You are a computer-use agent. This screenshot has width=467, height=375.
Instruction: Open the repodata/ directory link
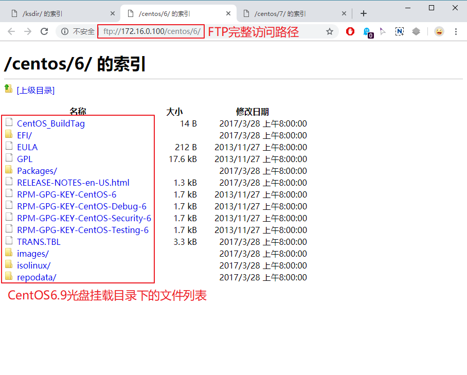tap(37, 277)
